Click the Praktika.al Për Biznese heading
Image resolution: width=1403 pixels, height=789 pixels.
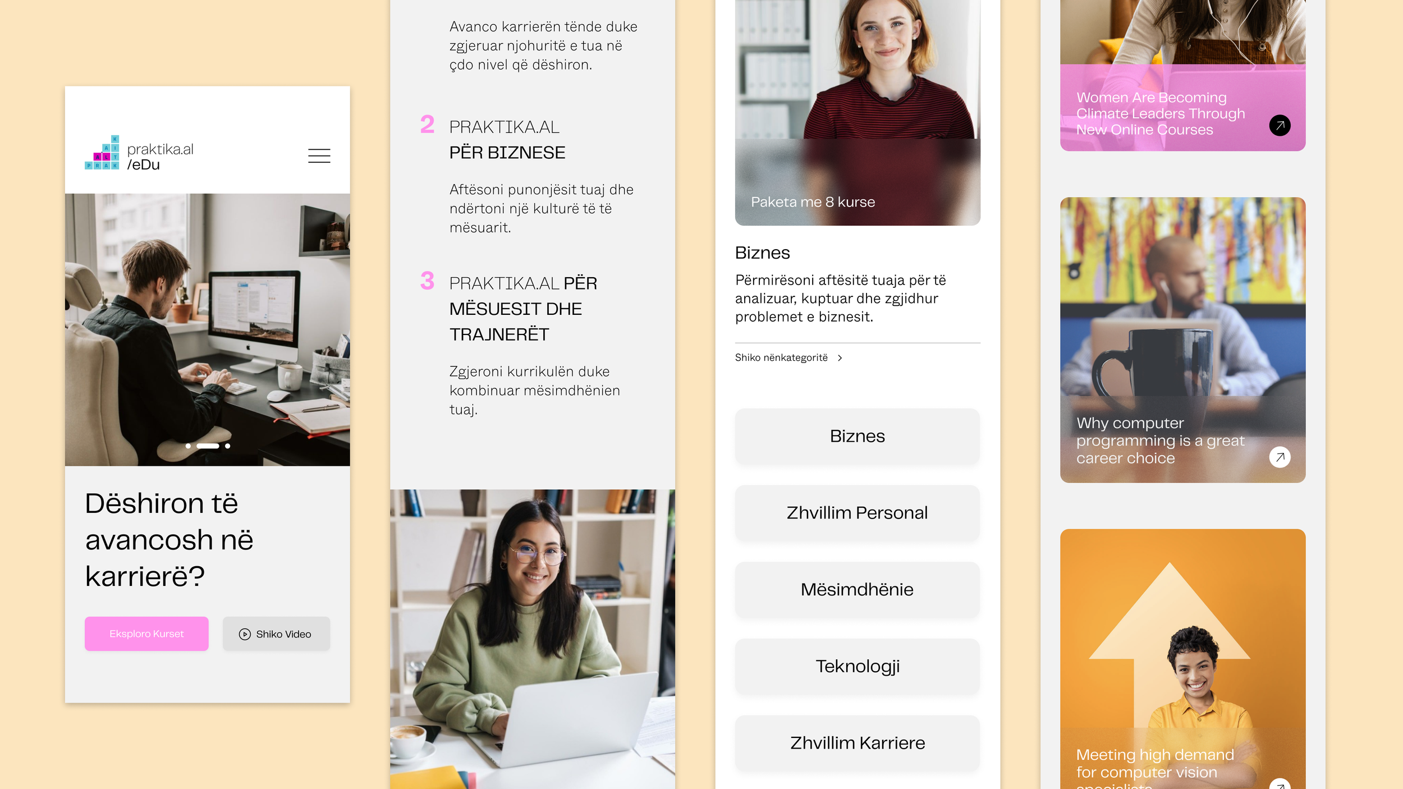pos(507,140)
